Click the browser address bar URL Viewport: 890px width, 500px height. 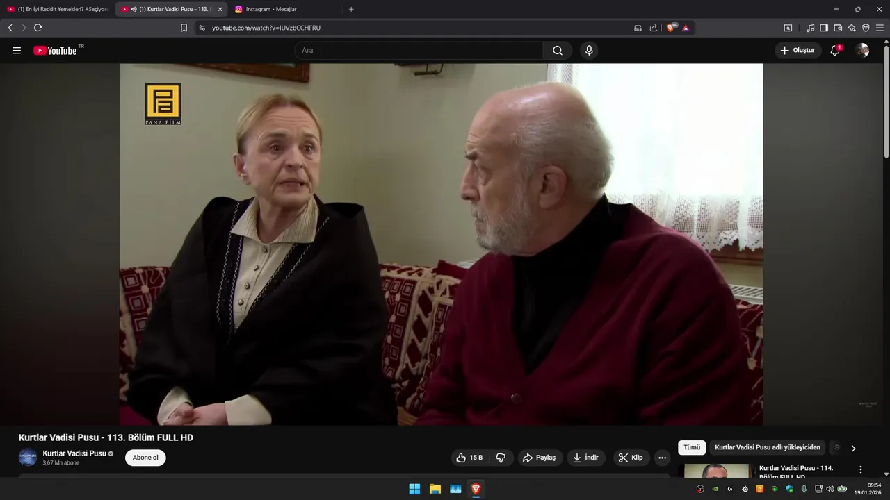(266, 28)
